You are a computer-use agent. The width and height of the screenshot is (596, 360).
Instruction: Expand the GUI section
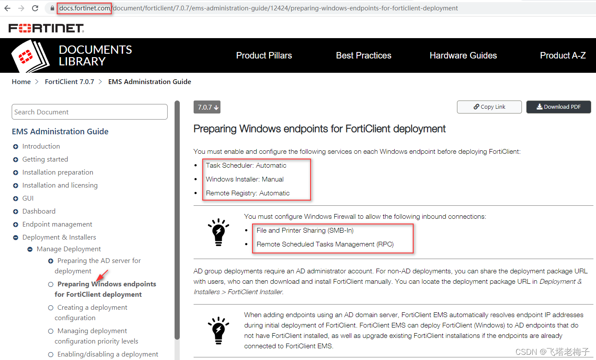(x=16, y=198)
